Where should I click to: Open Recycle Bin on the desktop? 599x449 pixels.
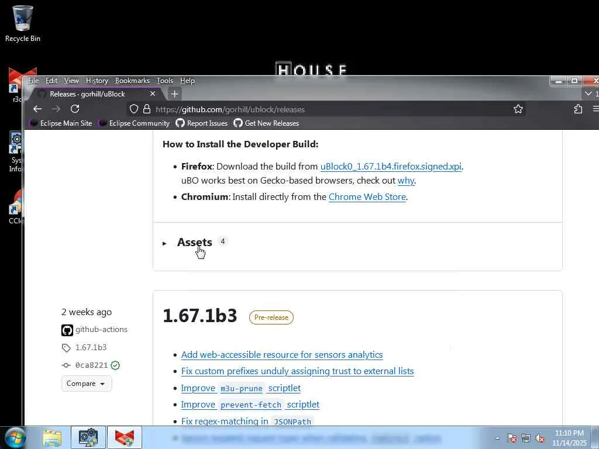click(x=23, y=23)
